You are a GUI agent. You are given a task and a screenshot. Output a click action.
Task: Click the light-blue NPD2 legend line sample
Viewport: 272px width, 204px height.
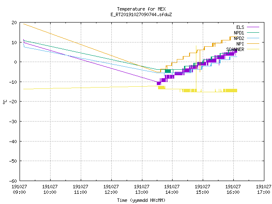pos(253,38)
